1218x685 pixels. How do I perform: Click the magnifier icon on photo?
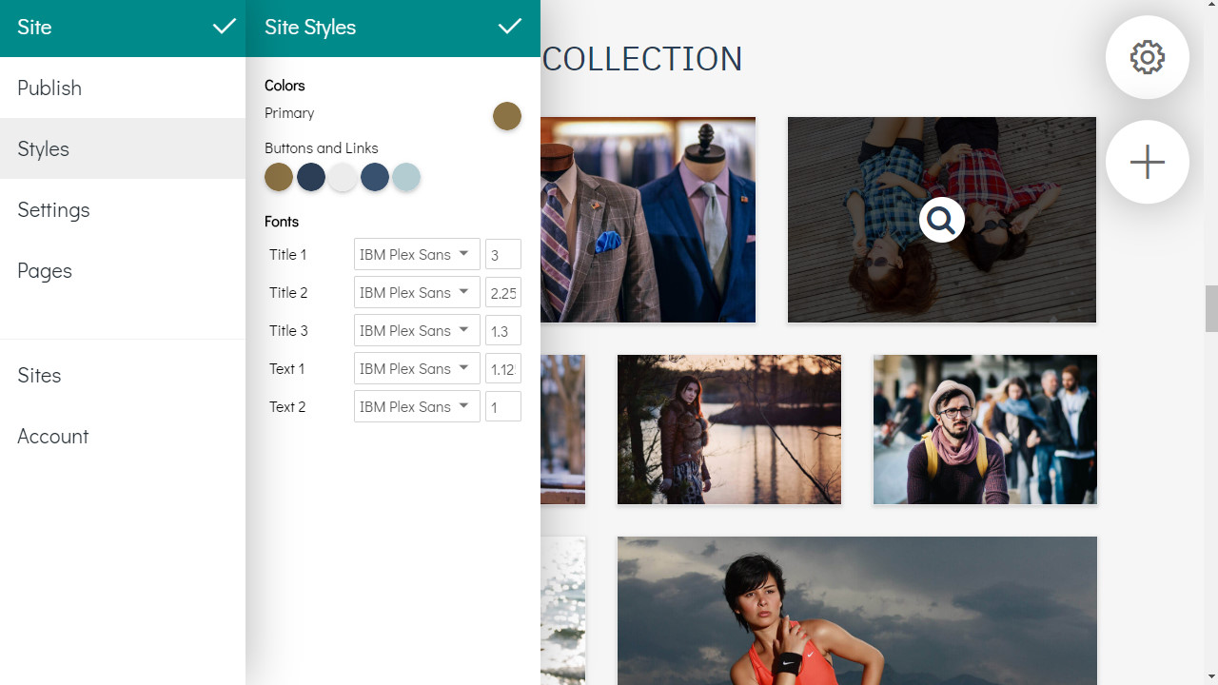(x=941, y=221)
